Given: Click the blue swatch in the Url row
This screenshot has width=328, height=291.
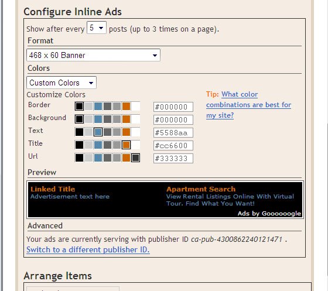Looking at the screenshot, I should click(x=98, y=158).
